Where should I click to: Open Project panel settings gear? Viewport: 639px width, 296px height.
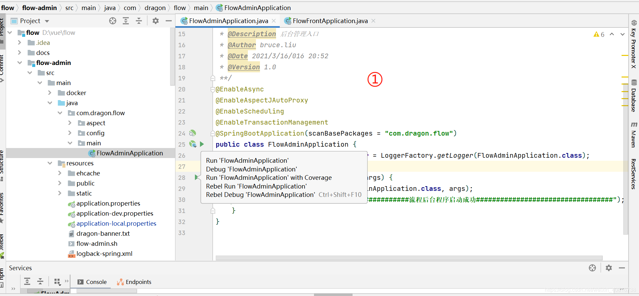tap(156, 21)
